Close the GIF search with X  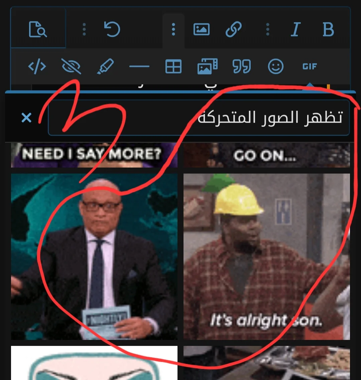[x=26, y=118]
